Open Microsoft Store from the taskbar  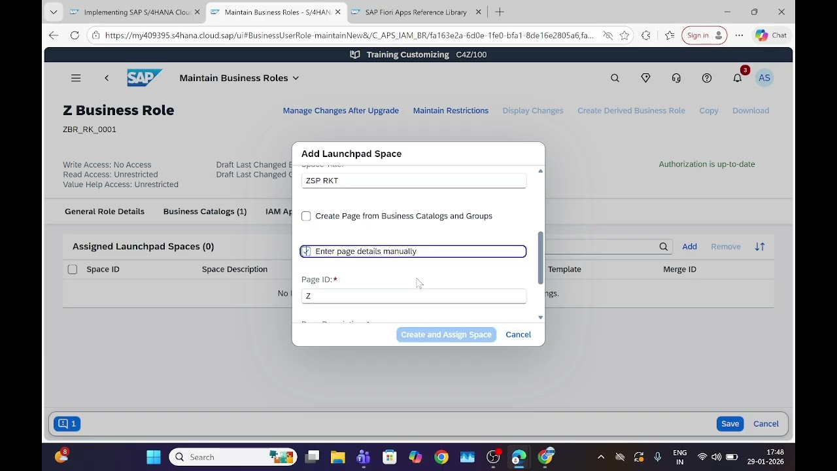pyautogui.click(x=390, y=457)
